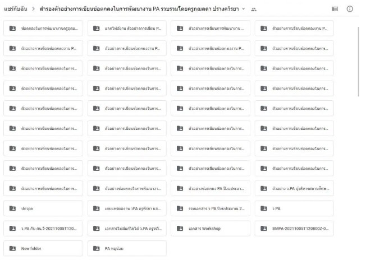Click the vertical scrollbar thumb
Screen dimensions: 366x260
pyautogui.click(x=359, y=62)
